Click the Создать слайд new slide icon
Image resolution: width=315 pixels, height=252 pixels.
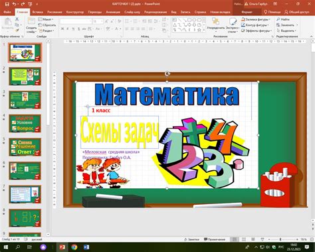click(31, 21)
